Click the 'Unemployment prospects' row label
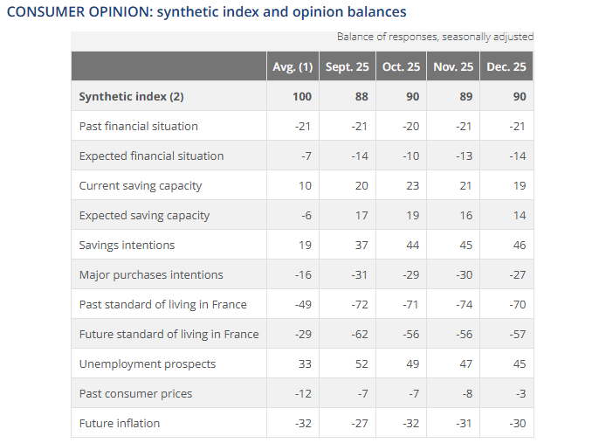This screenshot has height=443, width=592. (x=147, y=363)
